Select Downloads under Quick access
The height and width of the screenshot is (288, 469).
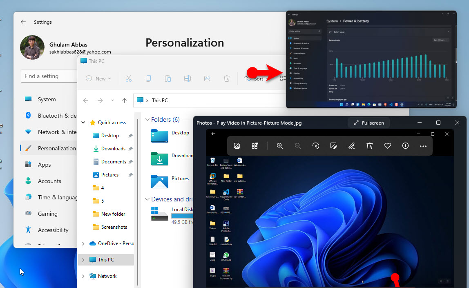click(x=113, y=149)
